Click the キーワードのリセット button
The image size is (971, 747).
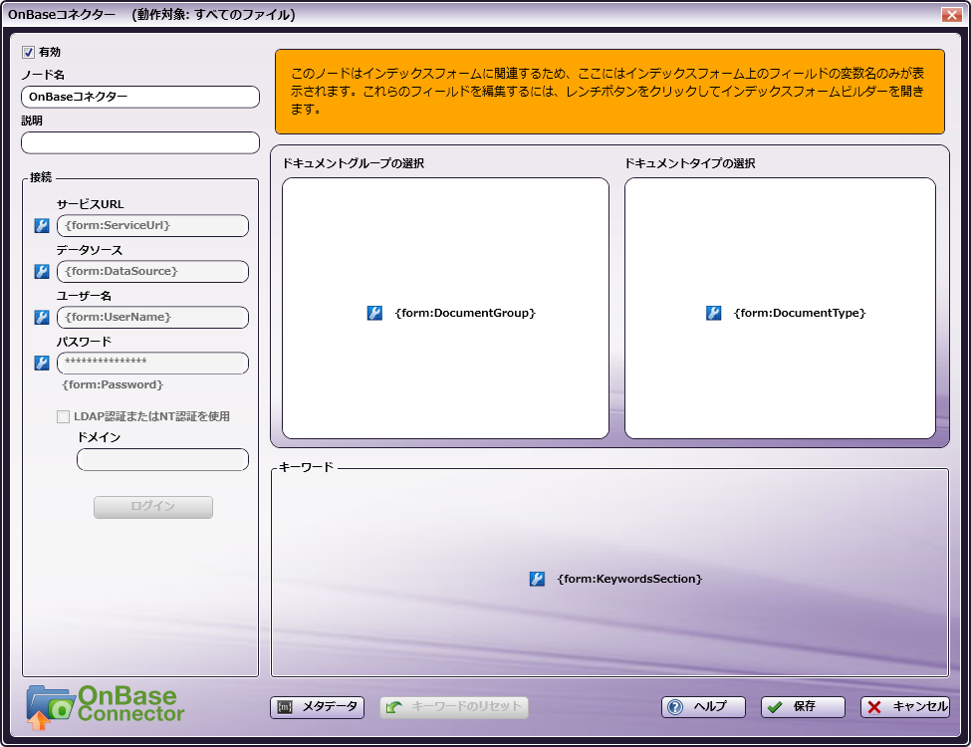(454, 707)
